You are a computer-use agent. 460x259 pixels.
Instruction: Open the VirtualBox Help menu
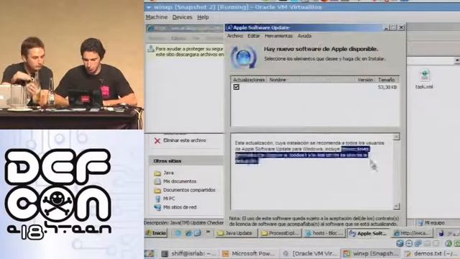point(203,17)
